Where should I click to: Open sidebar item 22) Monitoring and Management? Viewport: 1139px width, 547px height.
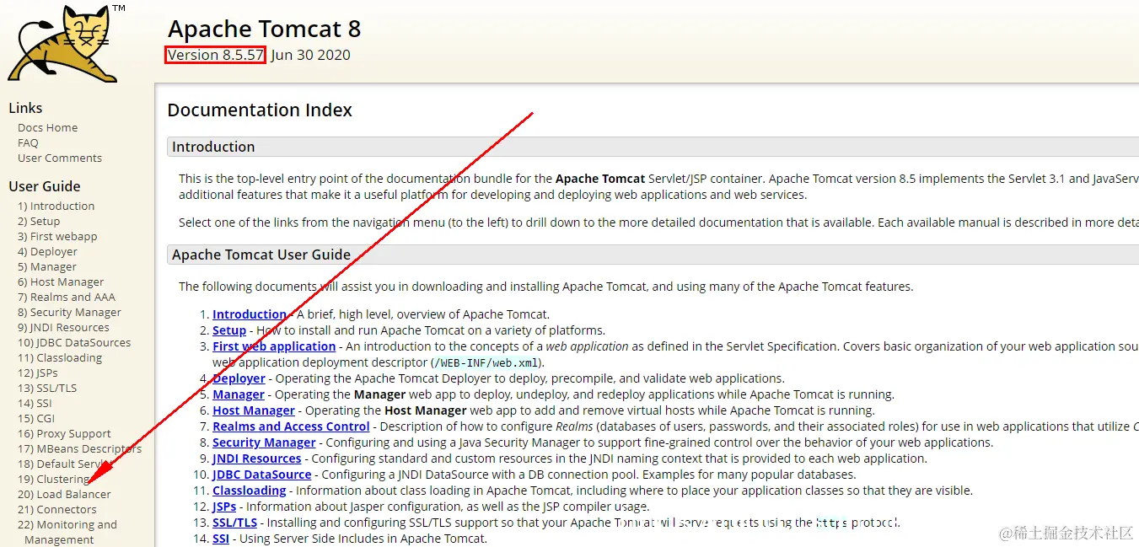pos(67,533)
